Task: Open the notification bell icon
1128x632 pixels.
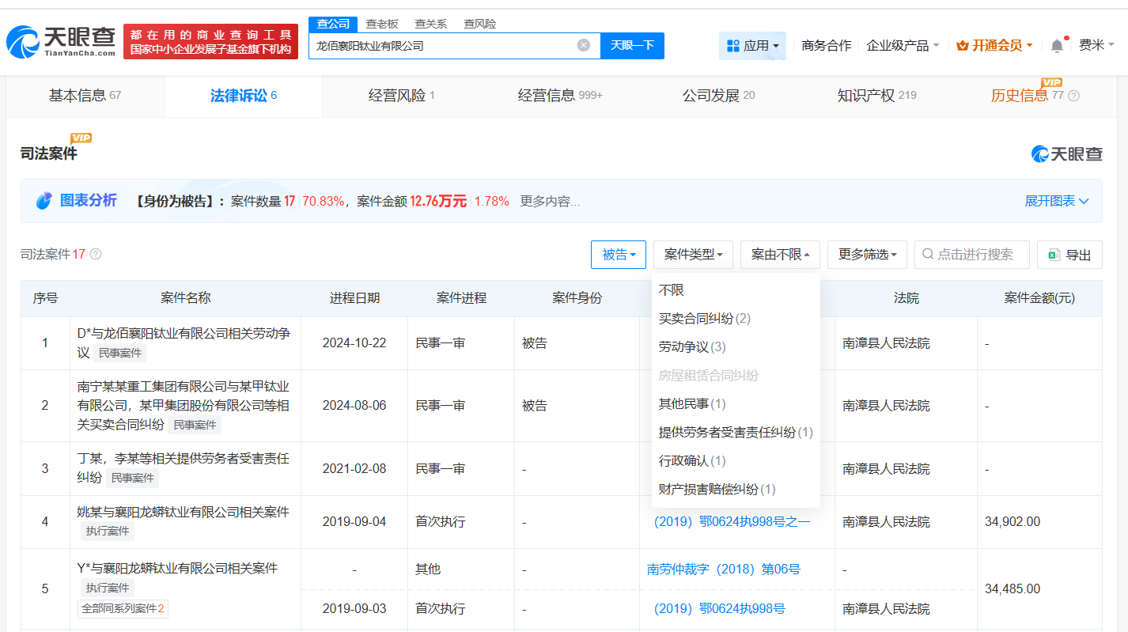Action: (x=1056, y=45)
